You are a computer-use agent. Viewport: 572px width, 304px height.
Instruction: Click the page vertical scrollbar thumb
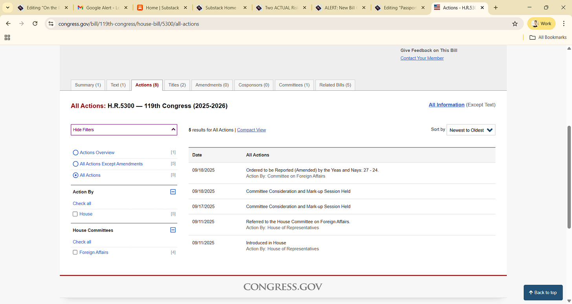(569, 177)
